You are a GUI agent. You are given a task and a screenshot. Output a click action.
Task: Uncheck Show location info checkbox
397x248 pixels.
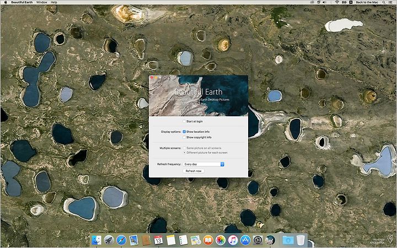coord(184,132)
